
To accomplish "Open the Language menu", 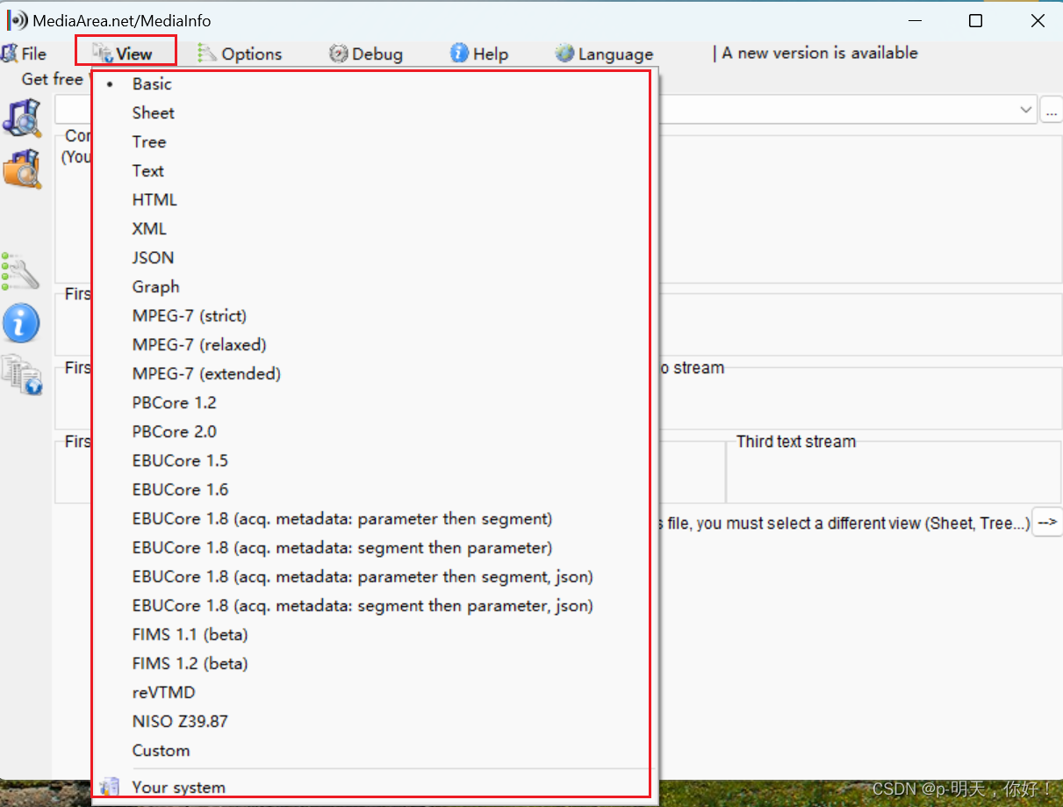I will click(x=605, y=54).
